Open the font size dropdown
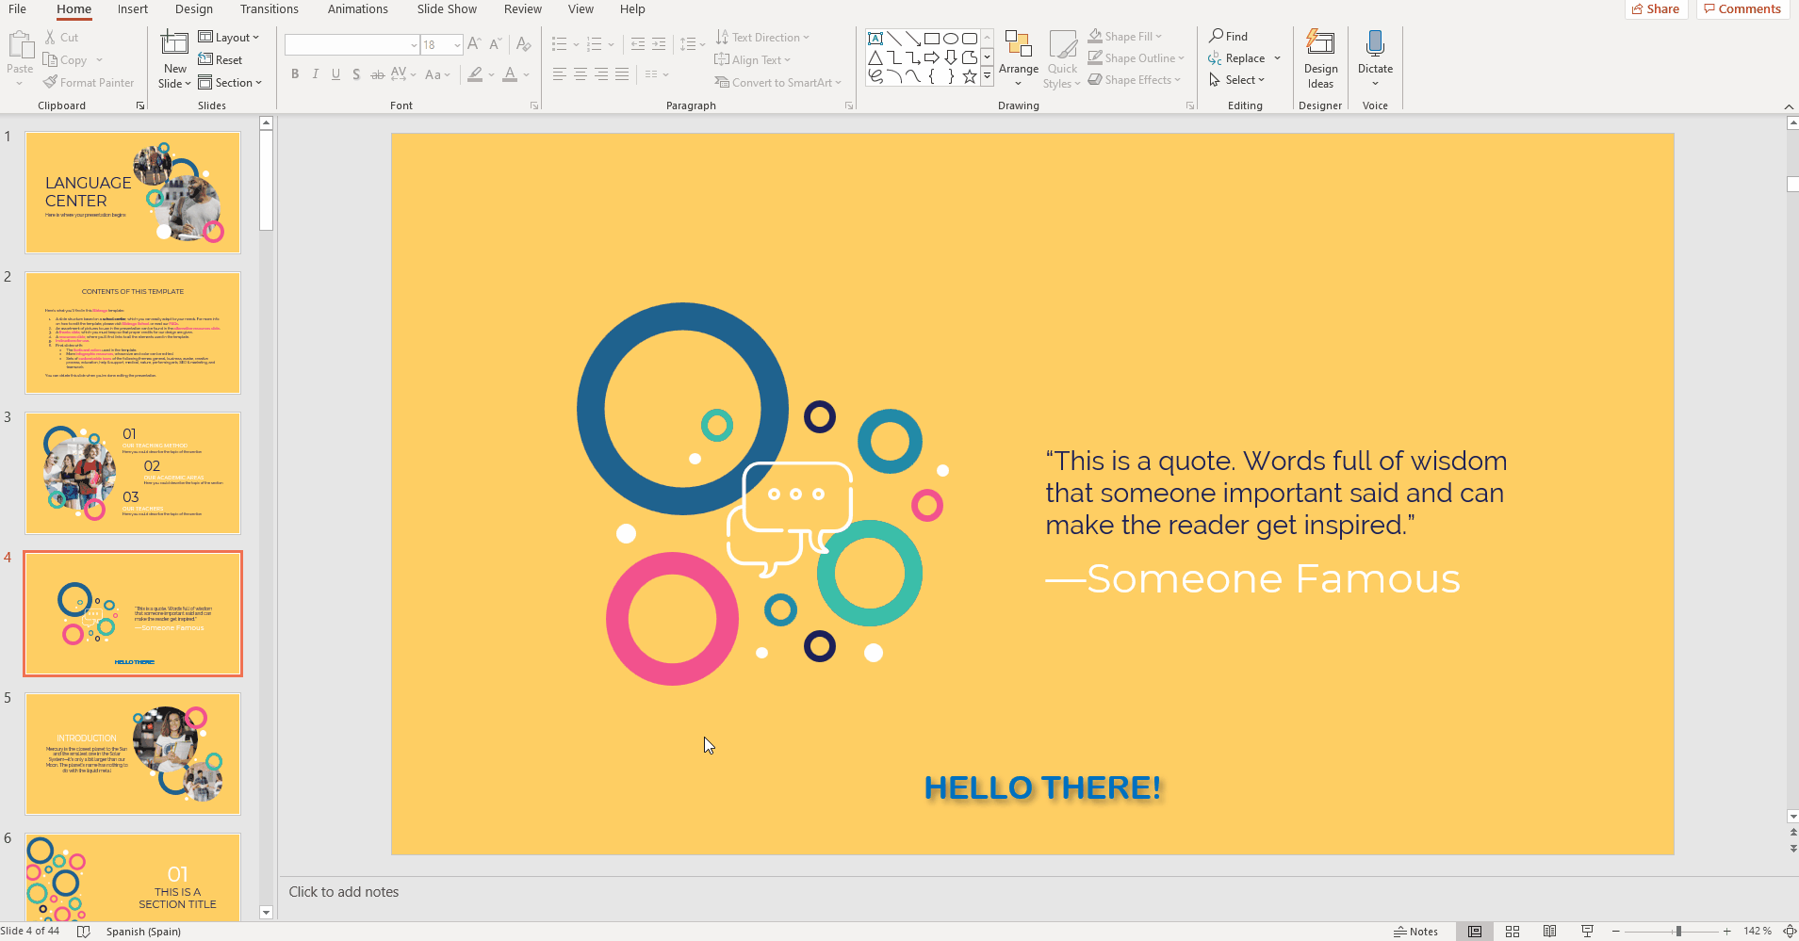Screen dimensions: 1799x941 (457, 45)
